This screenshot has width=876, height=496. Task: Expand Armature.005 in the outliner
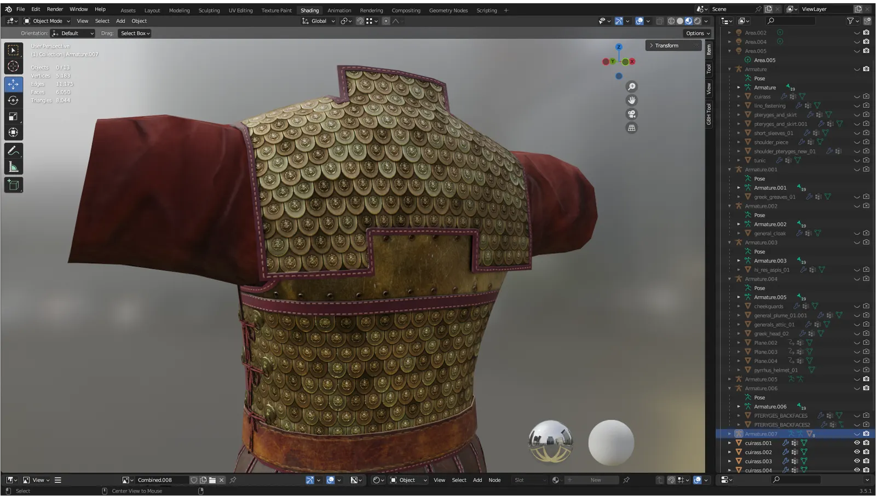730,379
